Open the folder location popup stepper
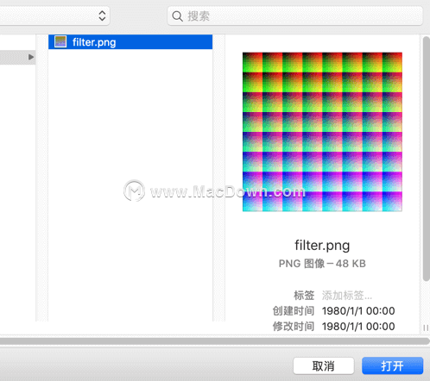The image size is (430, 381). coord(102,16)
